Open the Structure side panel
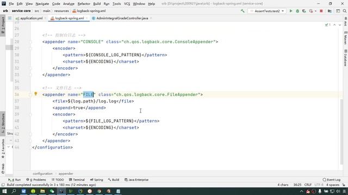 [x=3, y=123]
